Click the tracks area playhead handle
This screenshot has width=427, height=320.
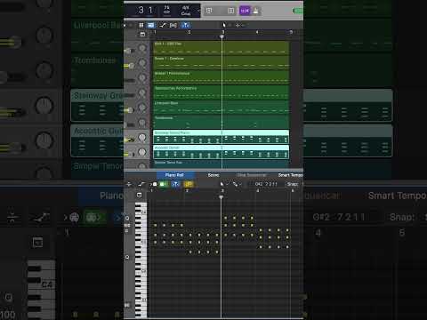[222, 36]
